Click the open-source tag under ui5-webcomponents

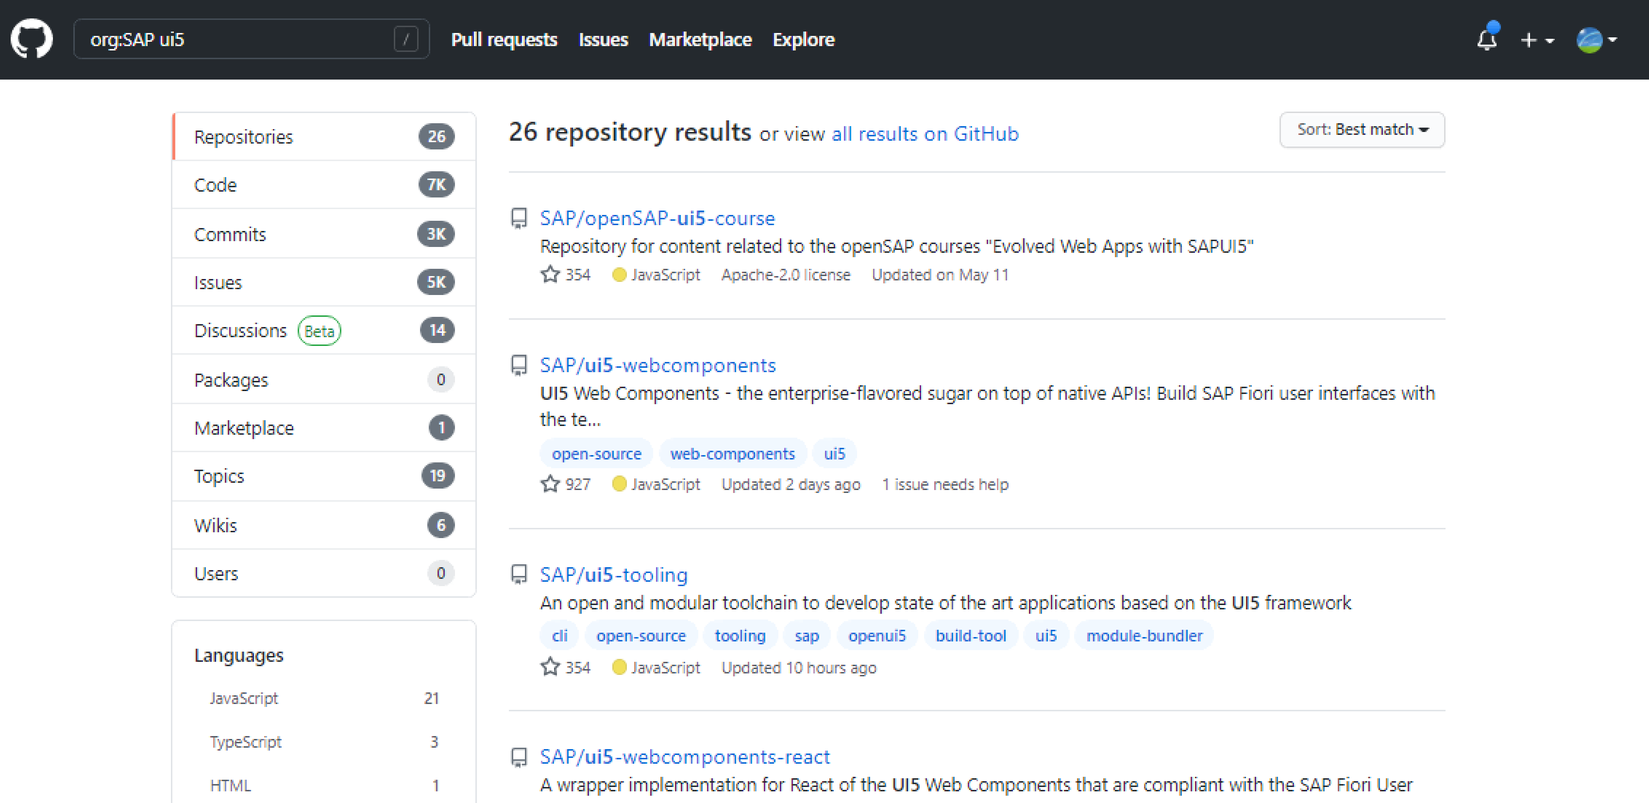[x=596, y=454]
